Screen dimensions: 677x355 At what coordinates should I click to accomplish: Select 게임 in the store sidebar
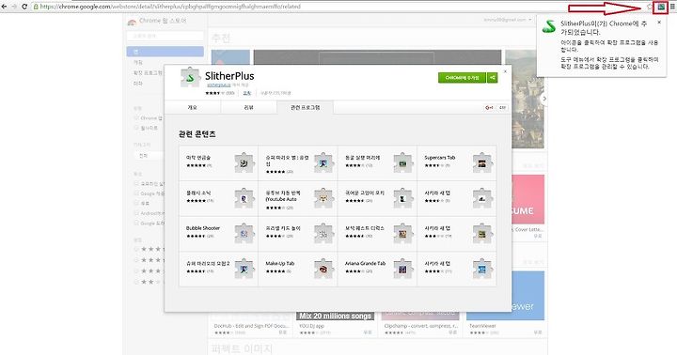[138, 63]
